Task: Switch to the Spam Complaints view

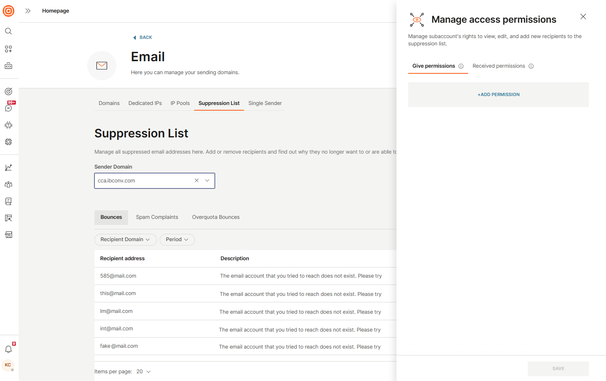Action: click(157, 217)
